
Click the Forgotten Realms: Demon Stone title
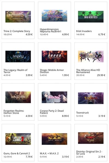point(14,112)
